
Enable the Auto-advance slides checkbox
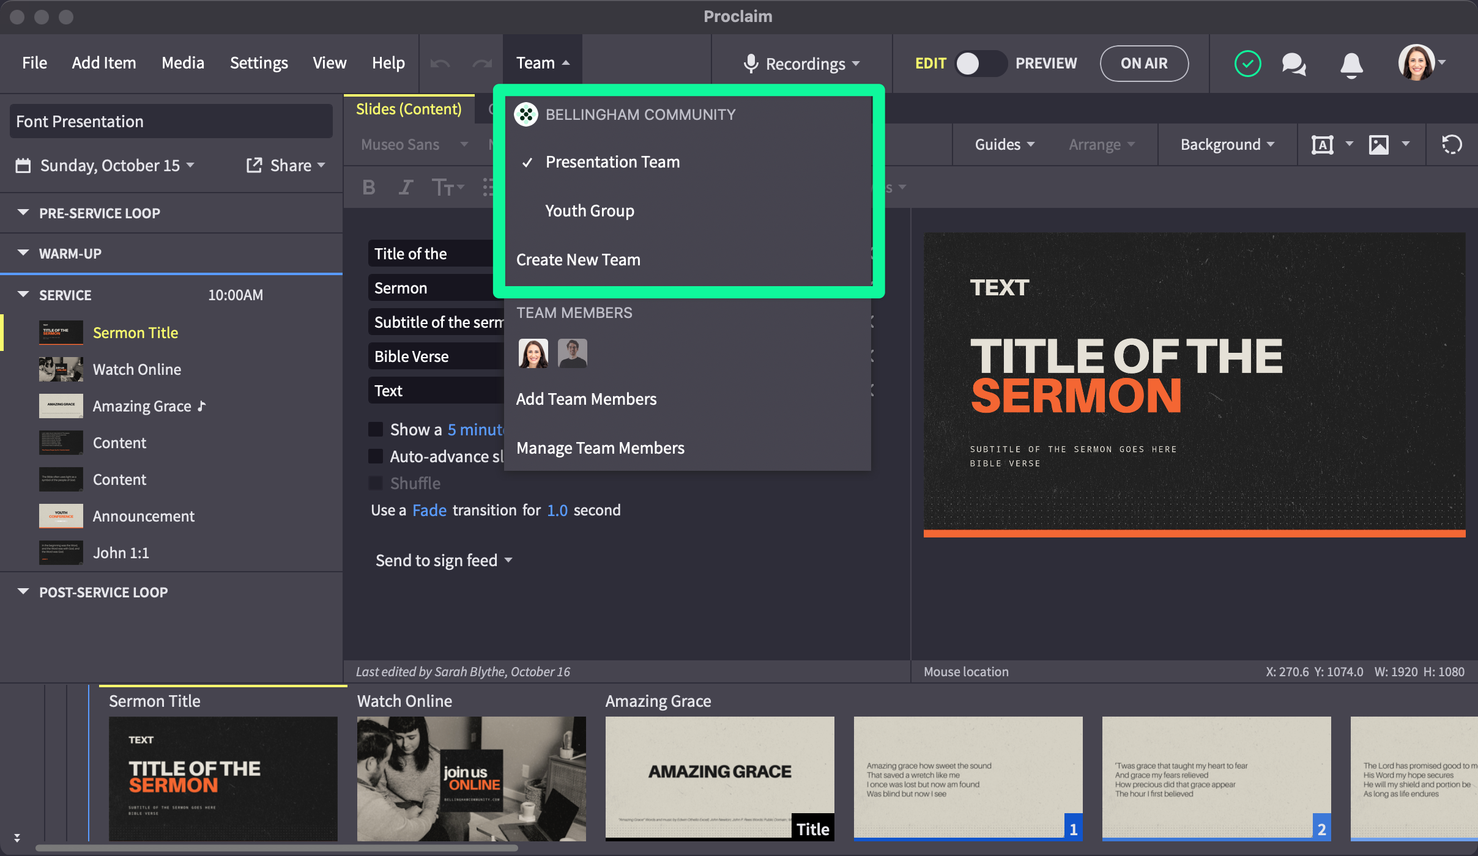[376, 456]
